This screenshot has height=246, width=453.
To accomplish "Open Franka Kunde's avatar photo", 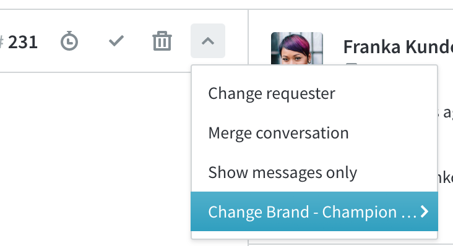I will (296, 48).
